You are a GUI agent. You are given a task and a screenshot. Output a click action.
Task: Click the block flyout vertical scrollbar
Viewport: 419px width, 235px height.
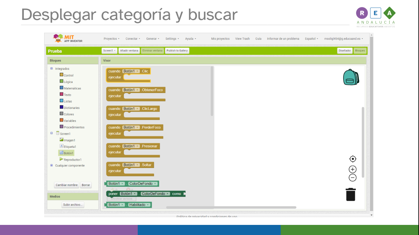(x=212, y=91)
